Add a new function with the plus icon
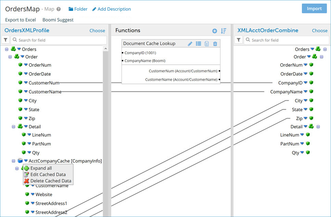The image size is (331, 217). 215,30
